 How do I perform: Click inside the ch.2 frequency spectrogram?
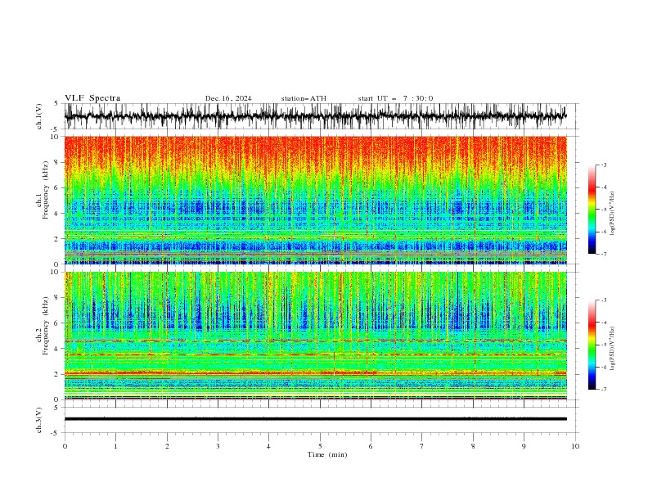pos(315,336)
